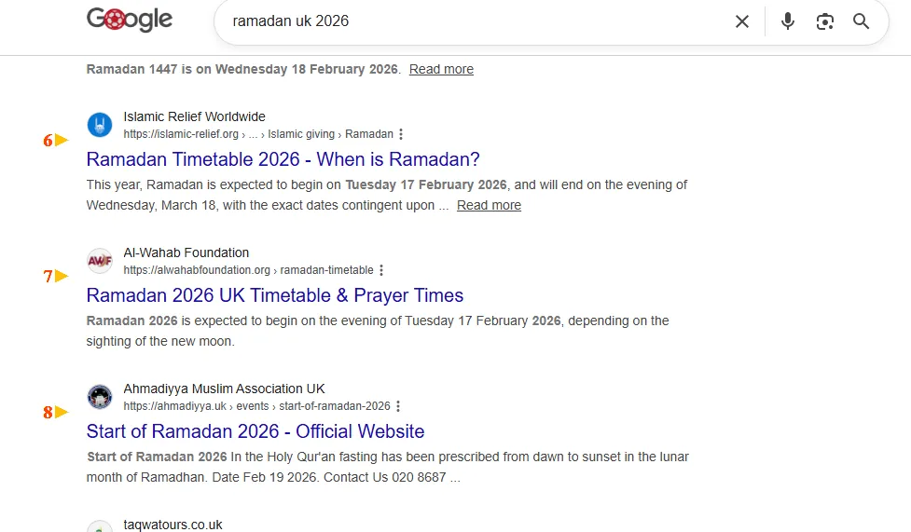911x532 pixels.
Task: Click the Al-Wahab snippet about moon sighting
Action: tap(378, 331)
